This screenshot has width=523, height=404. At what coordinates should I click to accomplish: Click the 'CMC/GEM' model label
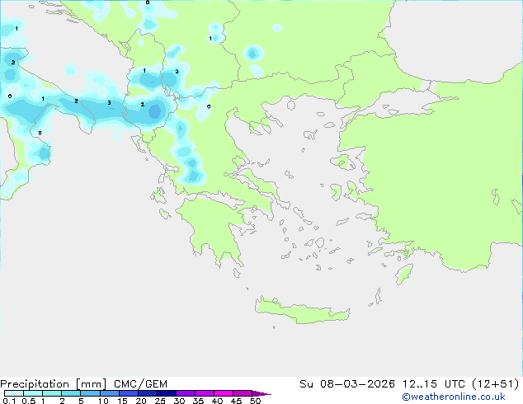click(x=140, y=384)
